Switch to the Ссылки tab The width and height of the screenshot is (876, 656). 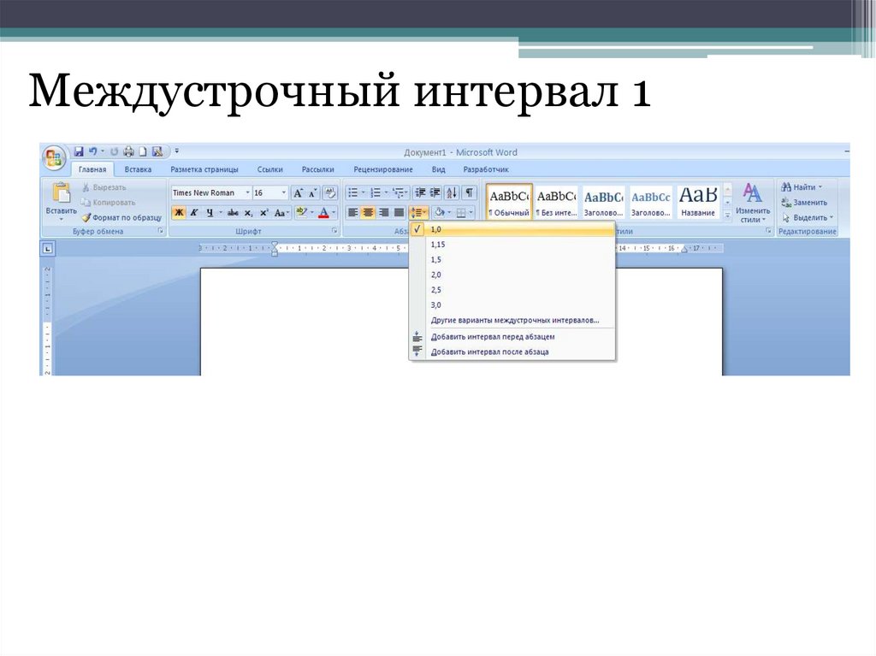click(269, 169)
